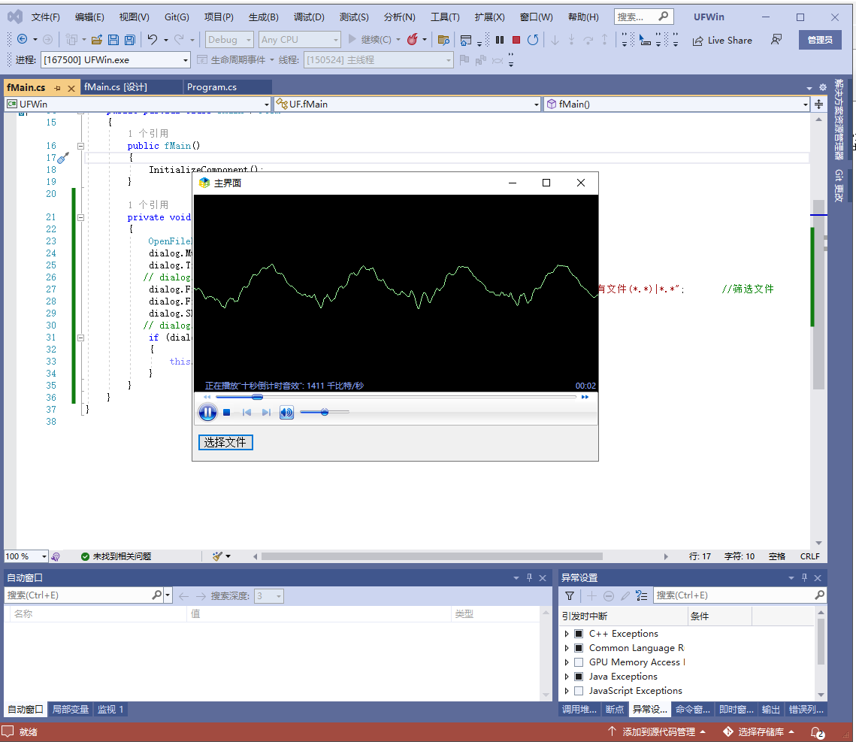Click exception settings filter icon
The height and width of the screenshot is (742, 856).
tap(570, 595)
